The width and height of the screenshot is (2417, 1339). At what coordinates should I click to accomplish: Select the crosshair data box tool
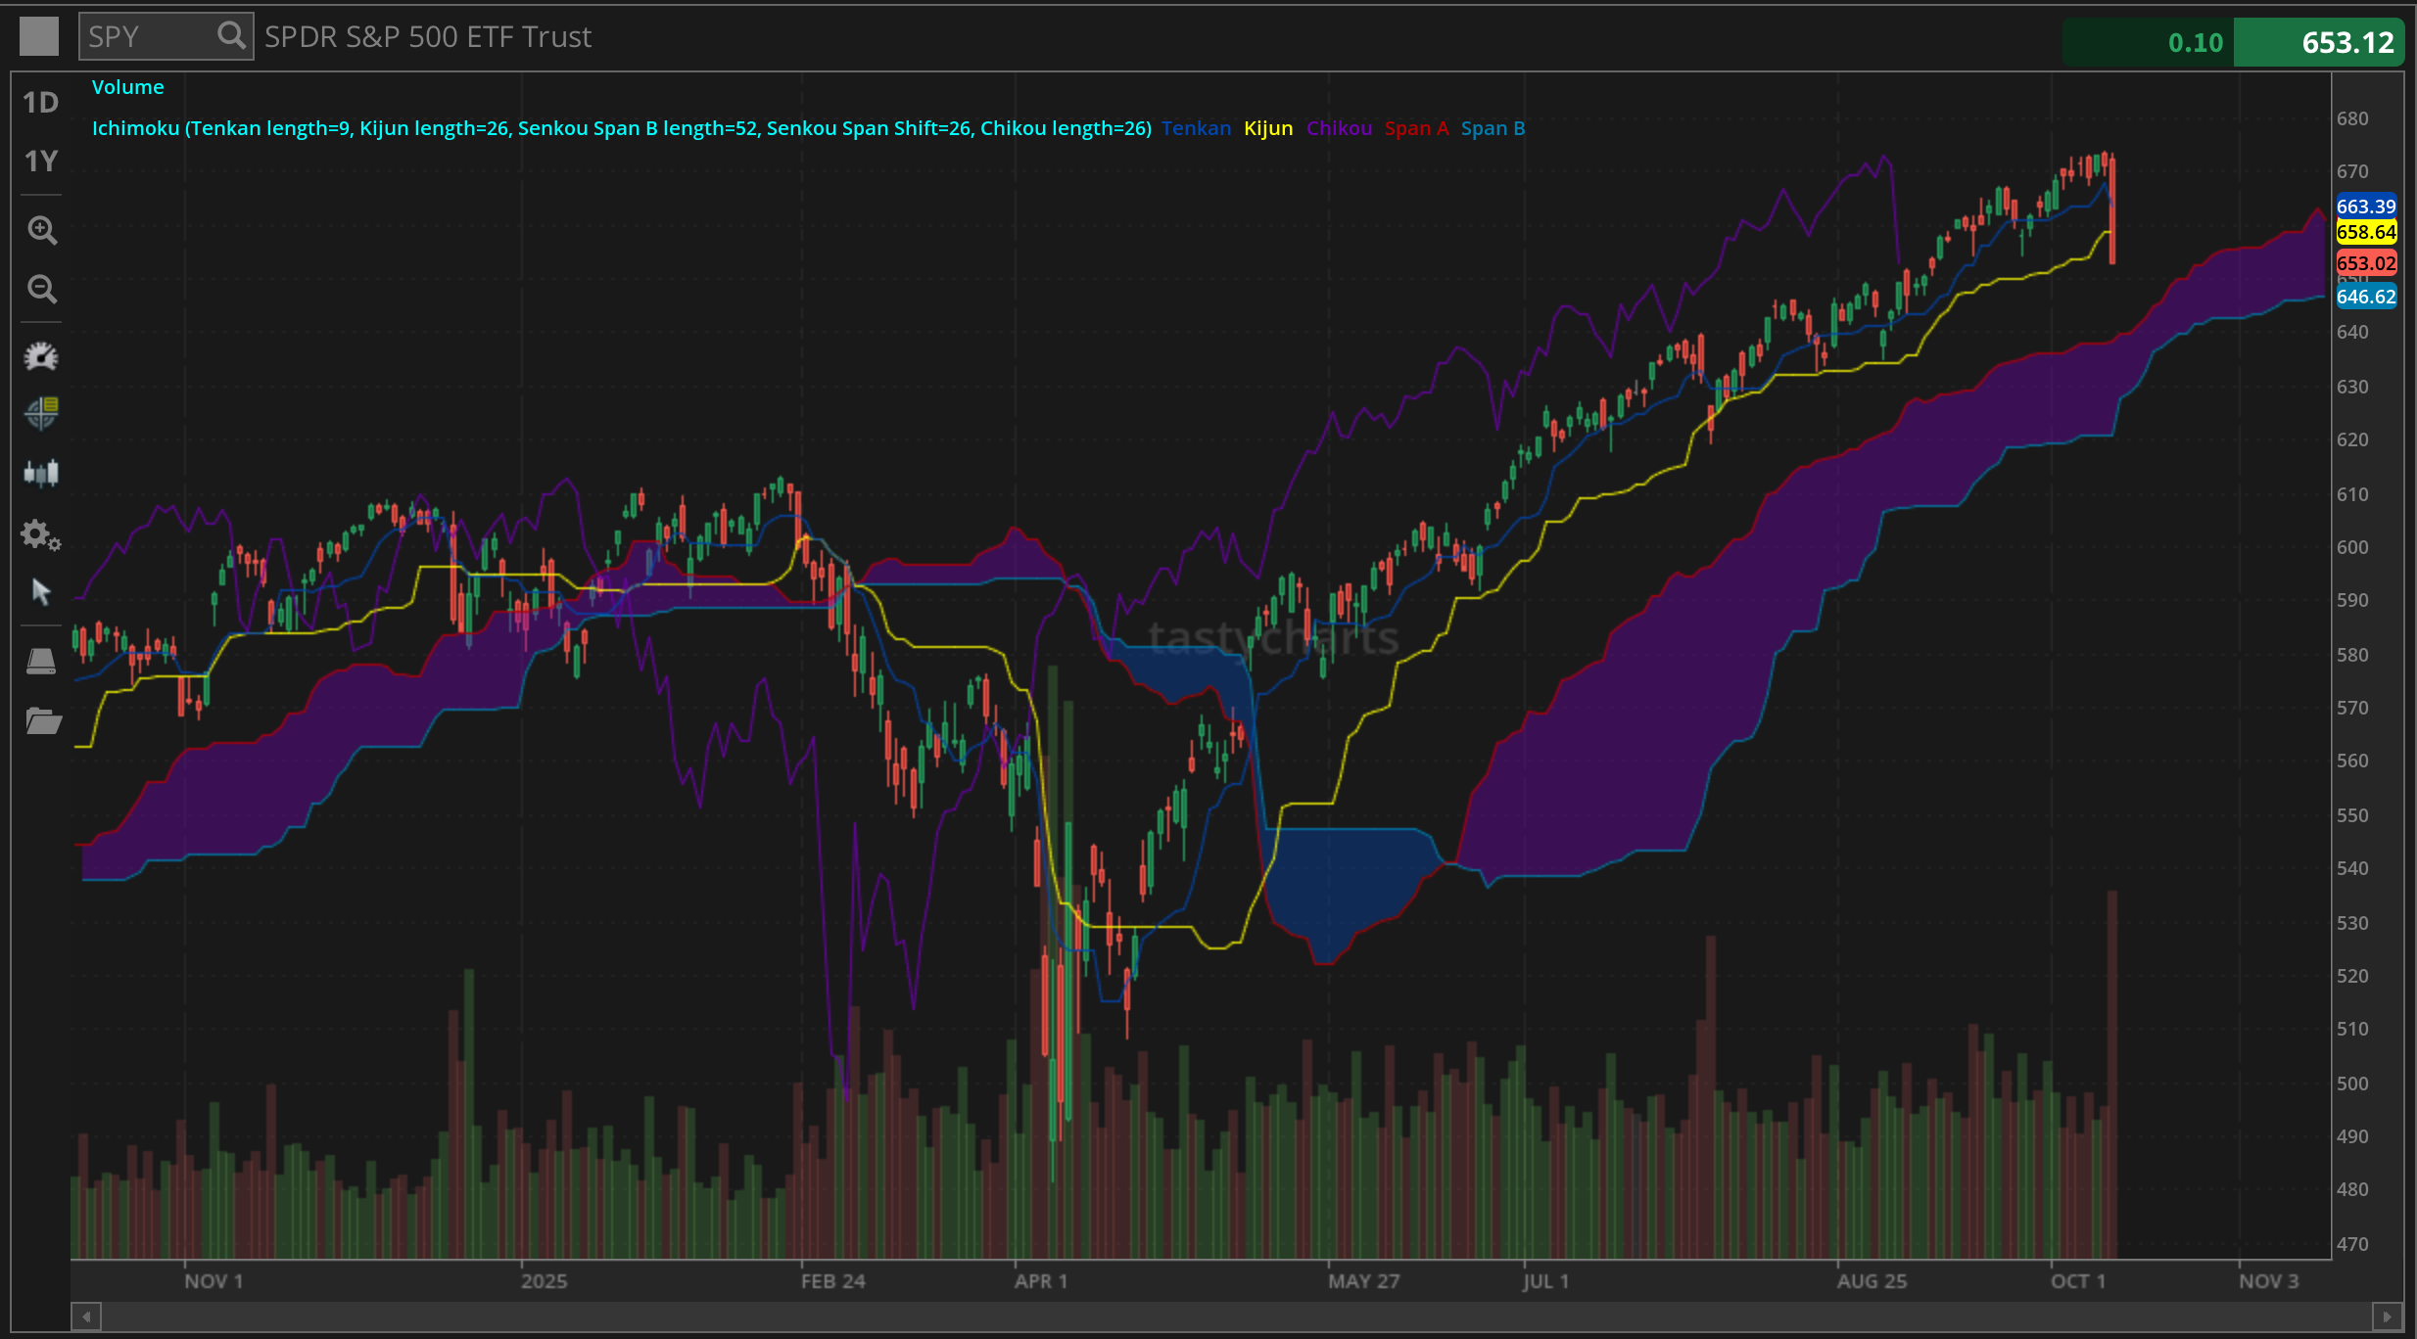[x=41, y=414]
